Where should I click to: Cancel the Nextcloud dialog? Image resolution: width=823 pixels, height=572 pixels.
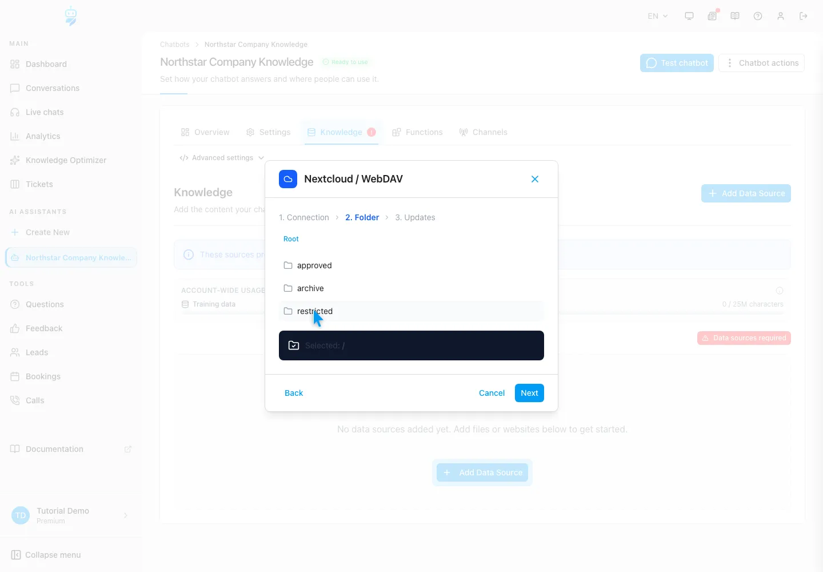tap(492, 393)
